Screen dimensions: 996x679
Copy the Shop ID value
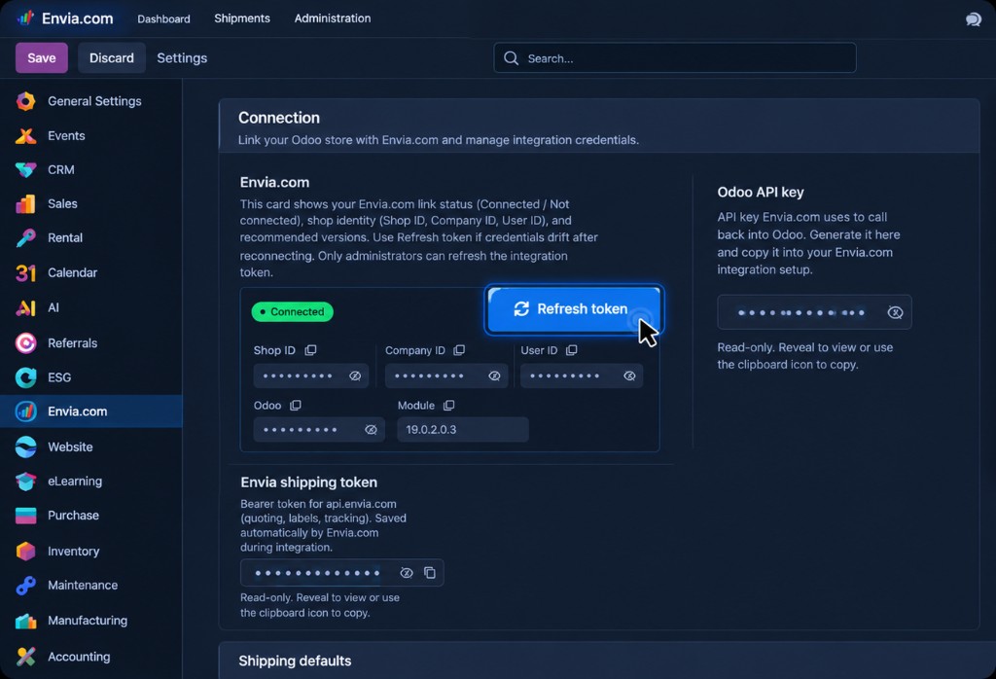310,350
